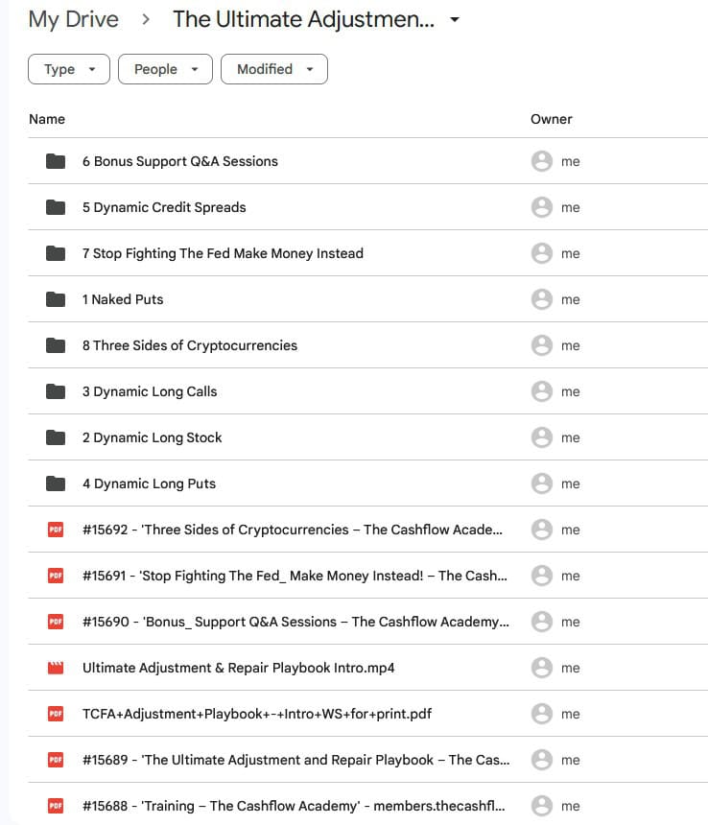Click the folder icon for 8 Three Sides of Cryptocurrencies
Image resolution: width=708 pixels, height=825 pixels.
tap(56, 345)
